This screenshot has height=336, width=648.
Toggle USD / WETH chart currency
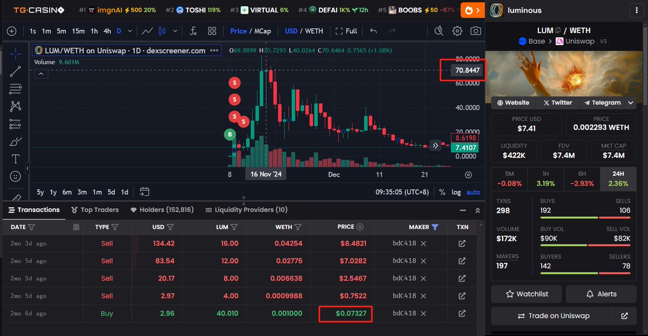pos(304,31)
